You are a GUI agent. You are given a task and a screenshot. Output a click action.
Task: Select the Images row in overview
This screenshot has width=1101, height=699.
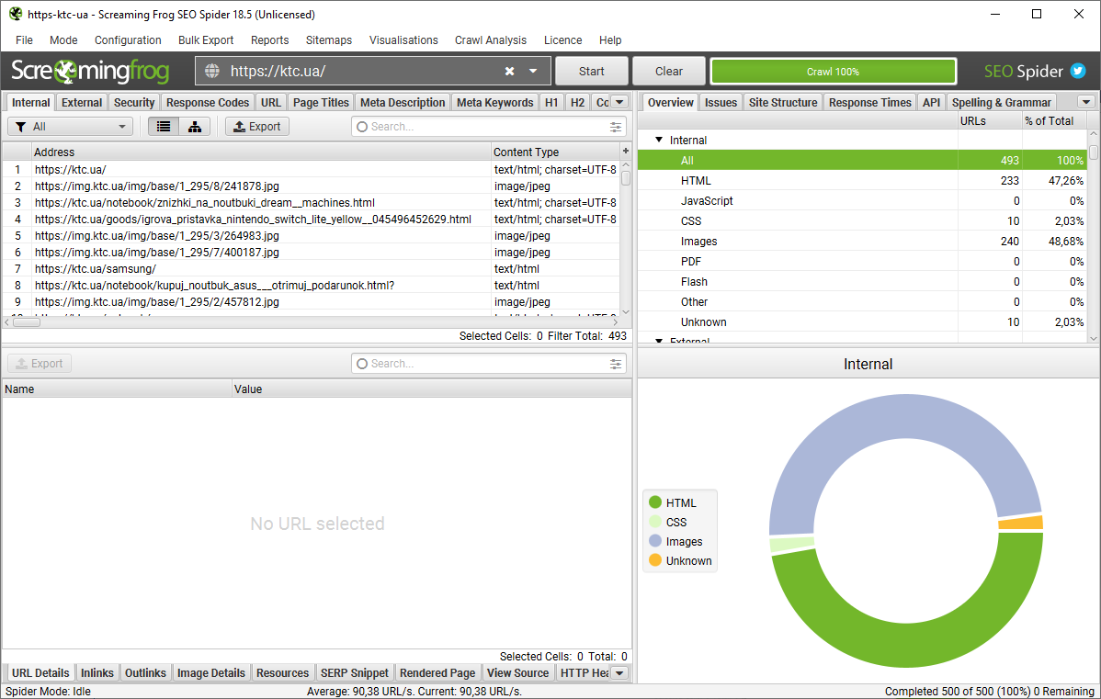tap(698, 242)
